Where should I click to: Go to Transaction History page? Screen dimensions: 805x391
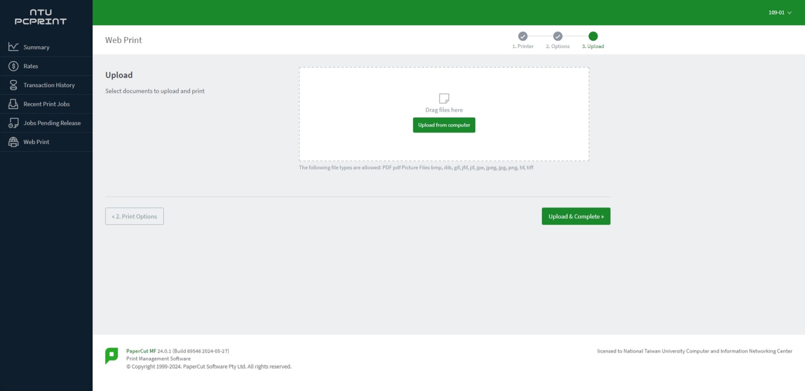click(x=46, y=85)
